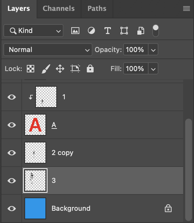Click the blue Background layer thumbnail
This screenshot has height=223, width=194.
35,208
